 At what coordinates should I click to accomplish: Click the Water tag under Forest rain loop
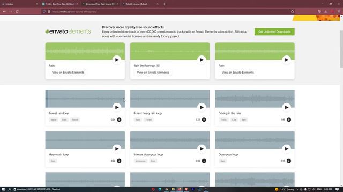(x=54, y=119)
